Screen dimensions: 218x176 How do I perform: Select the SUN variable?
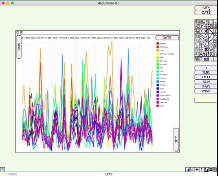tap(206, 82)
